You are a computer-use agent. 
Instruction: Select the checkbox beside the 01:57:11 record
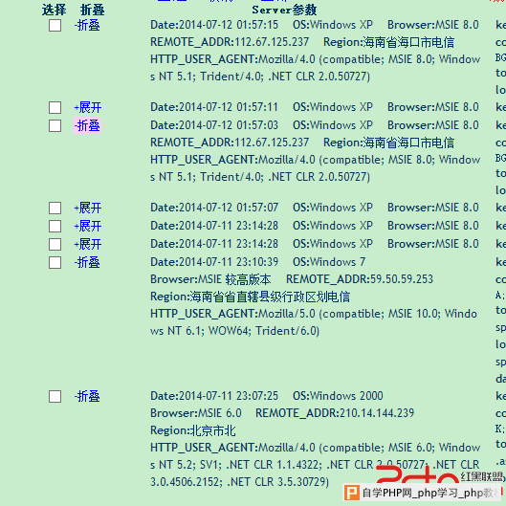tap(55, 107)
